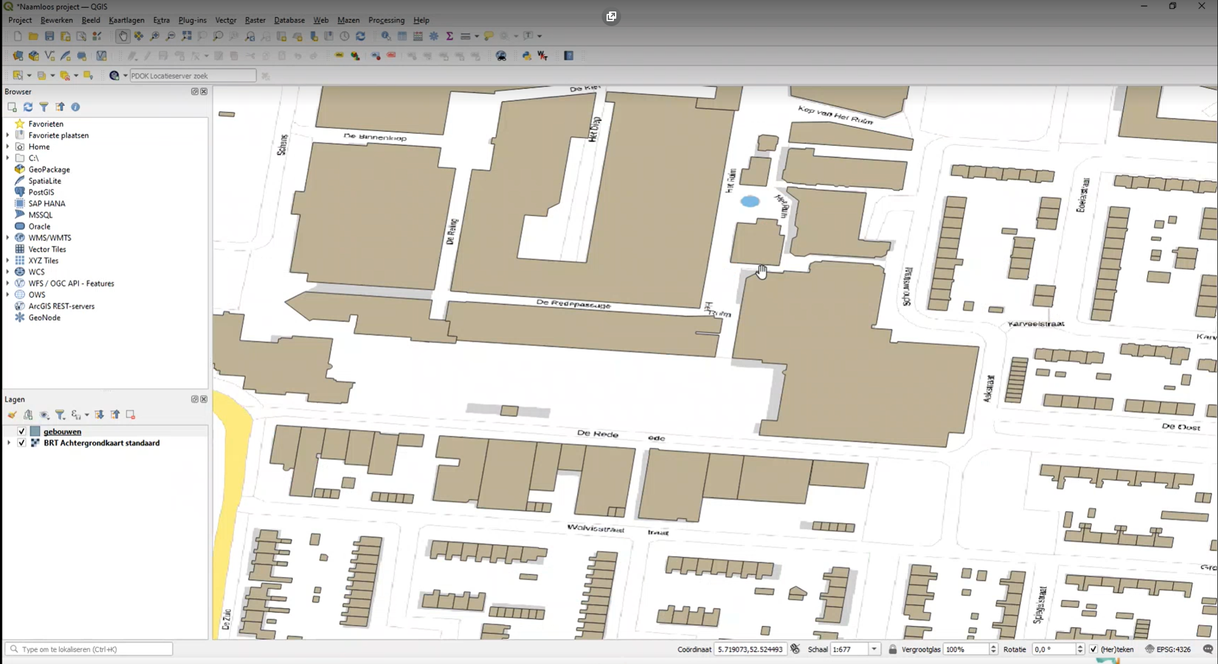
Task: Select GeoPackage in the Browser tree
Action: coord(49,169)
